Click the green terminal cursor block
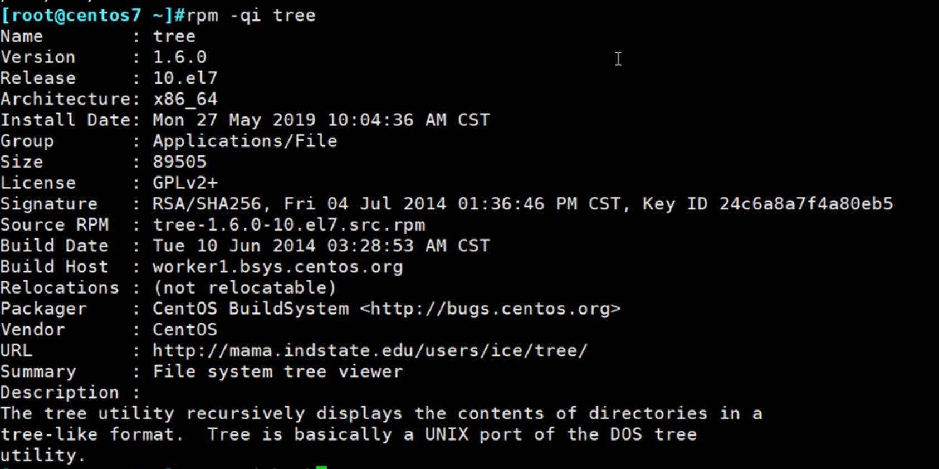This screenshot has width=939, height=469. pyautogui.click(x=321, y=467)
